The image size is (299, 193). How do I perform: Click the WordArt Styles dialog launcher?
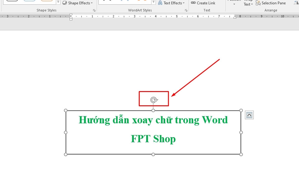[x=186, y=10]
